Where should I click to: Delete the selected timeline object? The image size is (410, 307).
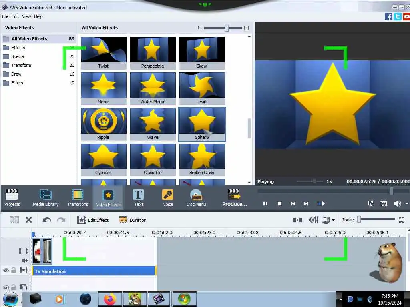coord(29,220)
